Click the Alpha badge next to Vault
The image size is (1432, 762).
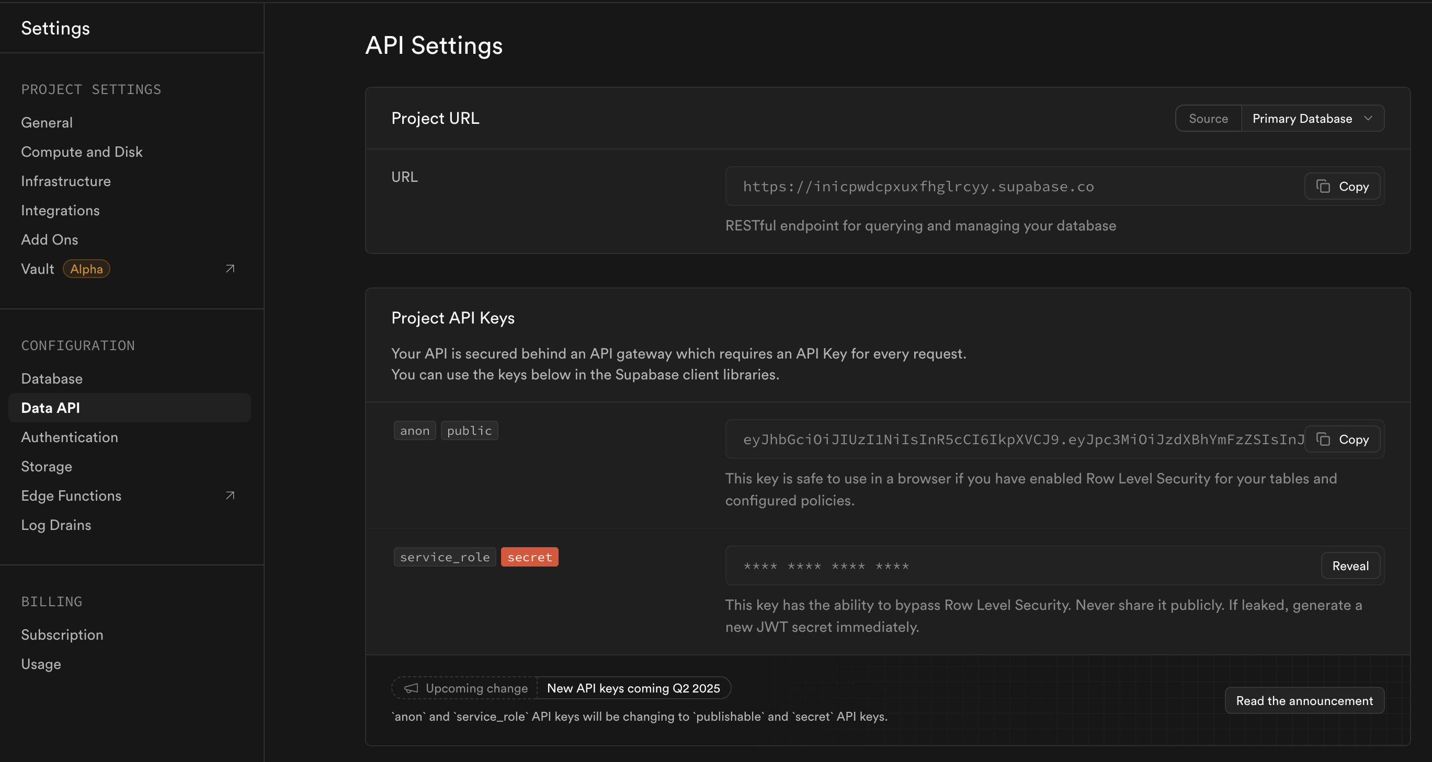click(x=86, y=269)
